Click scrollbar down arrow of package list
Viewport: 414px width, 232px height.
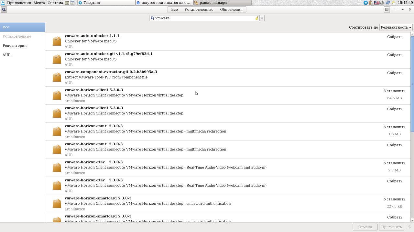[412, 220]
